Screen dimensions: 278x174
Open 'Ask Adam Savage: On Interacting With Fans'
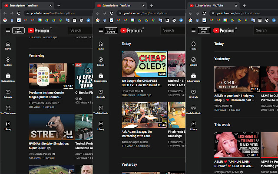point(136,134)
